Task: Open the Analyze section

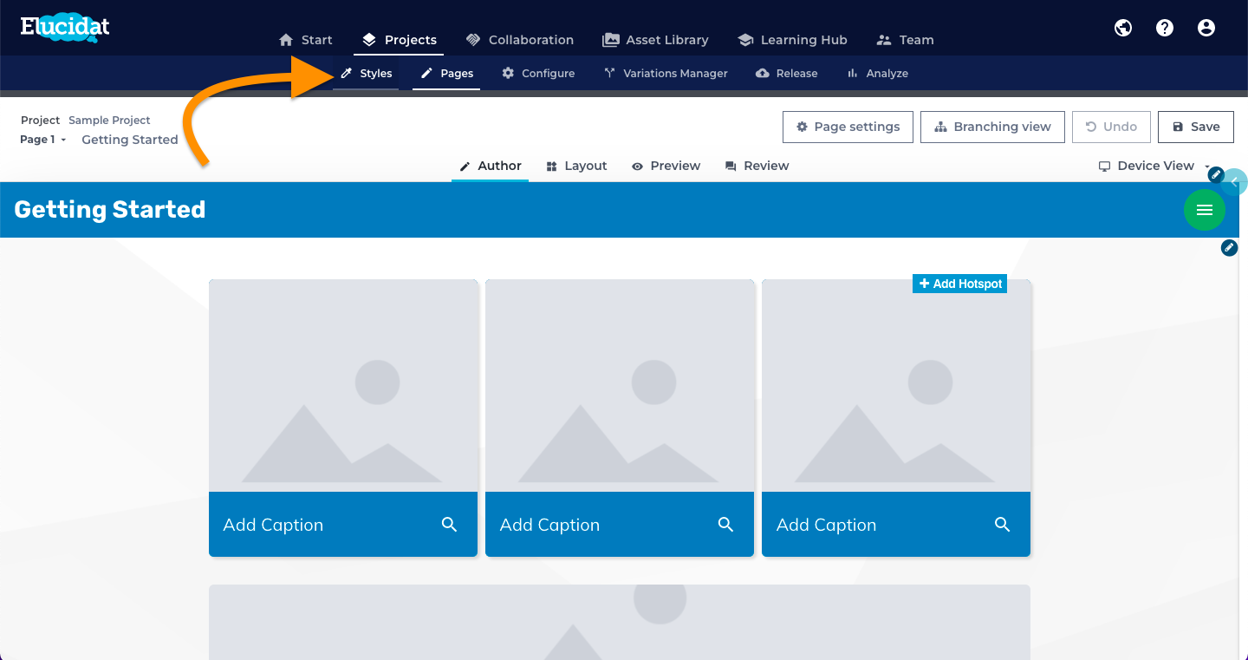Action: click(x=877, y=74)
